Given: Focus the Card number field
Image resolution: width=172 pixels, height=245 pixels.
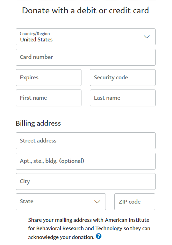Looking at the screenshot, I should pos(86,57).
